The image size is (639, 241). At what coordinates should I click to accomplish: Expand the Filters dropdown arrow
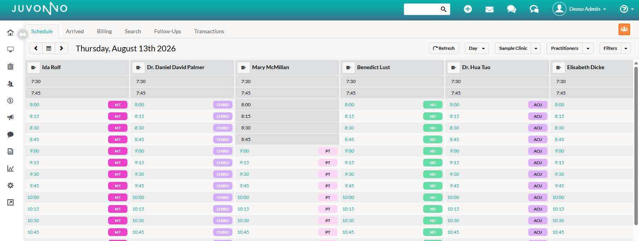626,48
